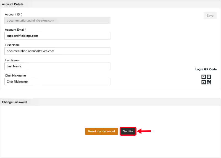
Task: Click the First Name label
Action: [12, 45]
